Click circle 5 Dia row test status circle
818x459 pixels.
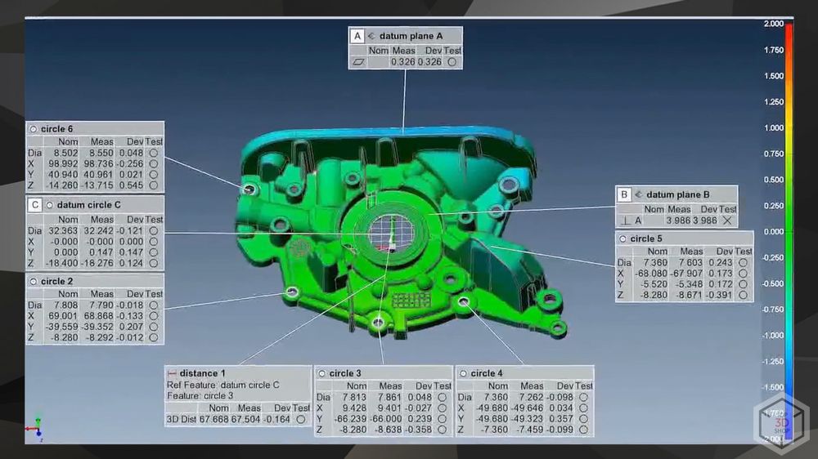click(743, 263)
